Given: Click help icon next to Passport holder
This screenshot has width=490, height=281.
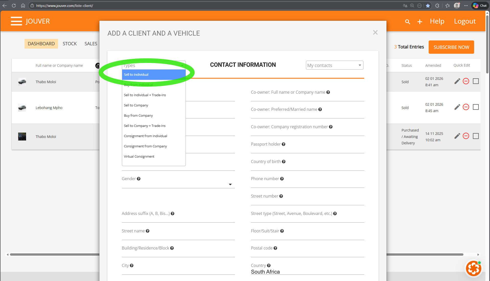Looking at the screenshot, I should tap(283, 144).
